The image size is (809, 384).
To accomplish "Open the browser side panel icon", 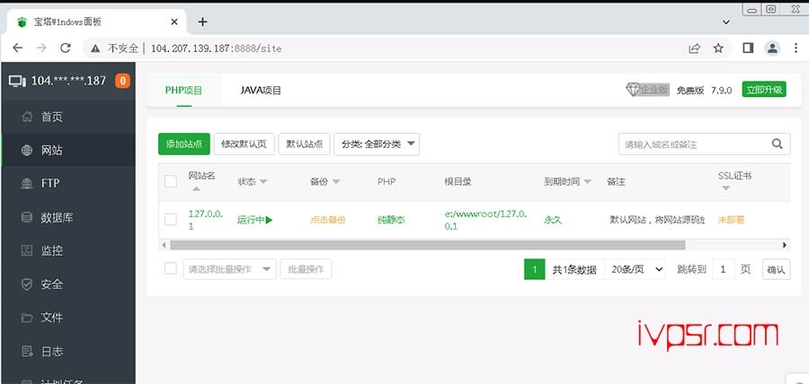I will tap(748, 48).
